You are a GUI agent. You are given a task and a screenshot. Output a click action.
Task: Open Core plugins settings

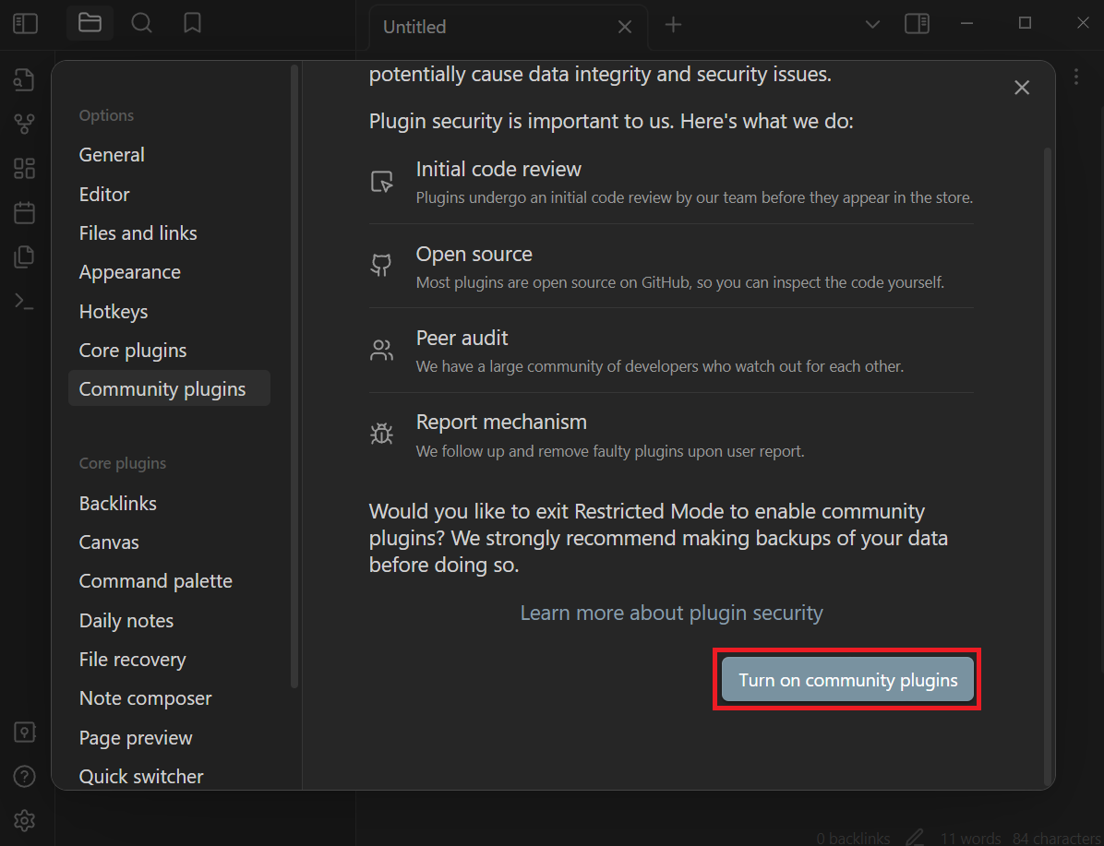click(169, 351)
